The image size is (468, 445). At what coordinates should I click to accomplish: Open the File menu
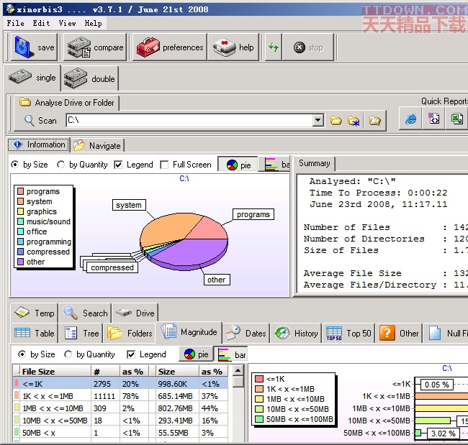(16, 23)
